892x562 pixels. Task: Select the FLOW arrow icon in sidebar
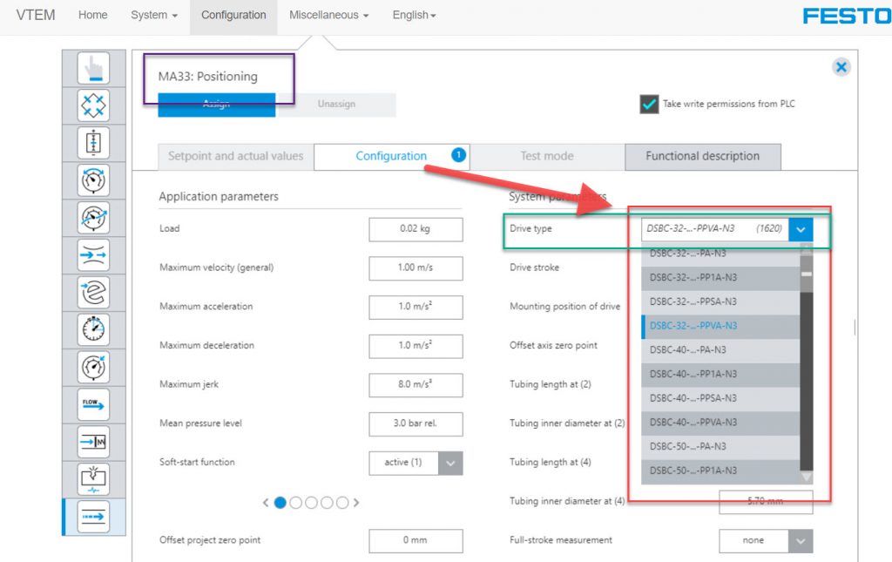(x=93, y=404)
